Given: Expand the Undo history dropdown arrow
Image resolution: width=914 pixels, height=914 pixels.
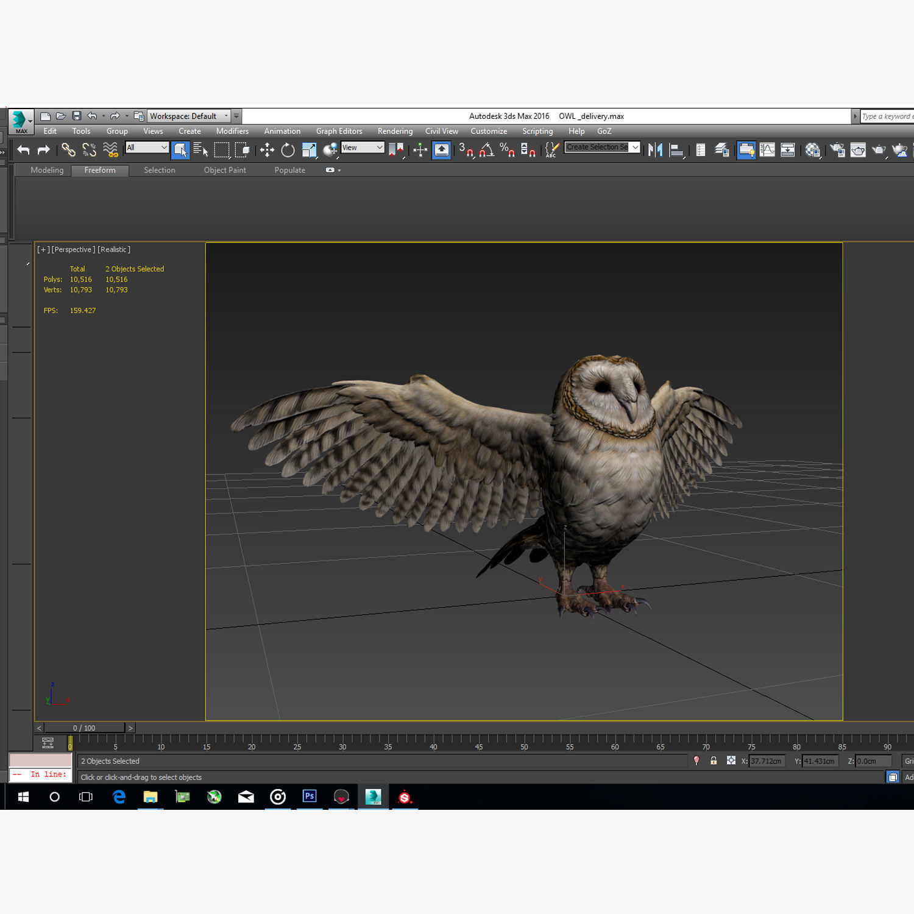Looking at the screenshot, I should pos(104,116).
